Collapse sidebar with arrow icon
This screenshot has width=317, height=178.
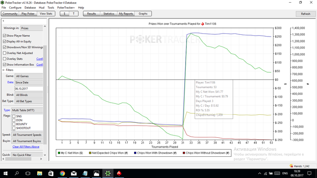(x=3, y=21)
